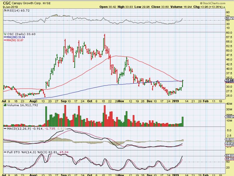Click the MACD legend line marker
The height and width of the screenshot is (176, 234).
click(5, 129)
